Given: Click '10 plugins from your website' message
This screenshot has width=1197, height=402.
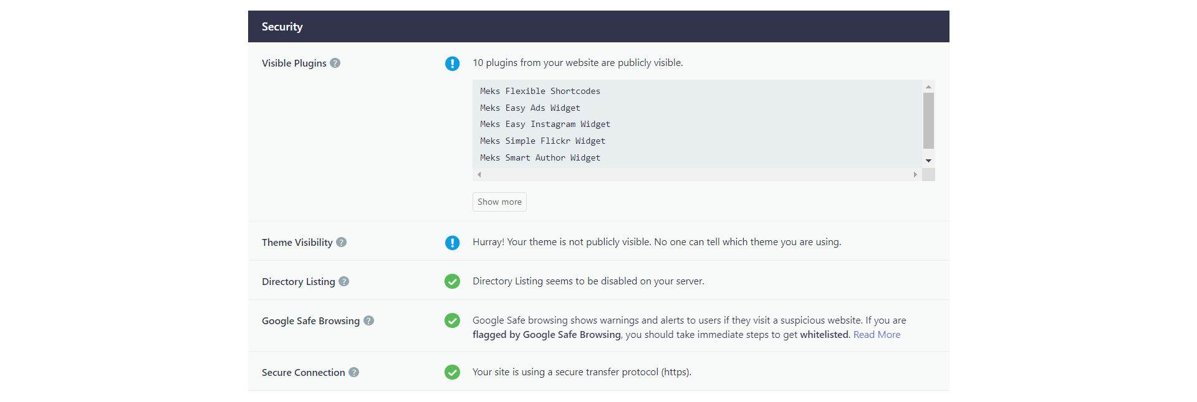Looking at the screenshot, I should tap(577, 63).
